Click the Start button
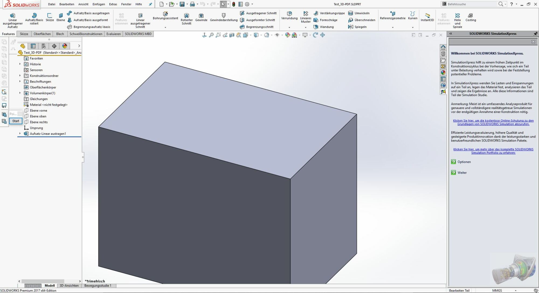The image size is (539, 293). click(x=16, y=121)
